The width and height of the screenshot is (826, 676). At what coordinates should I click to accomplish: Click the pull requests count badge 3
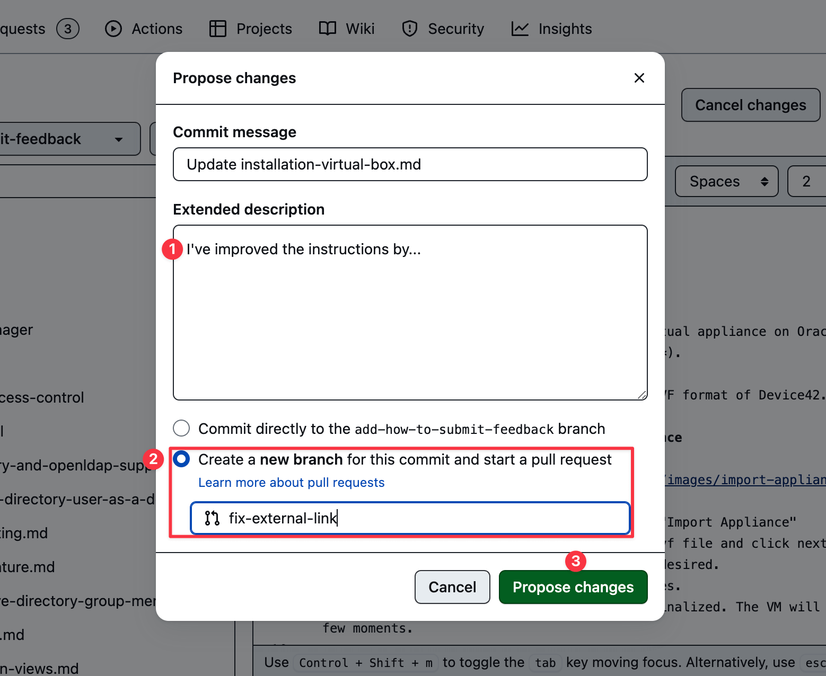click(68, 29)
